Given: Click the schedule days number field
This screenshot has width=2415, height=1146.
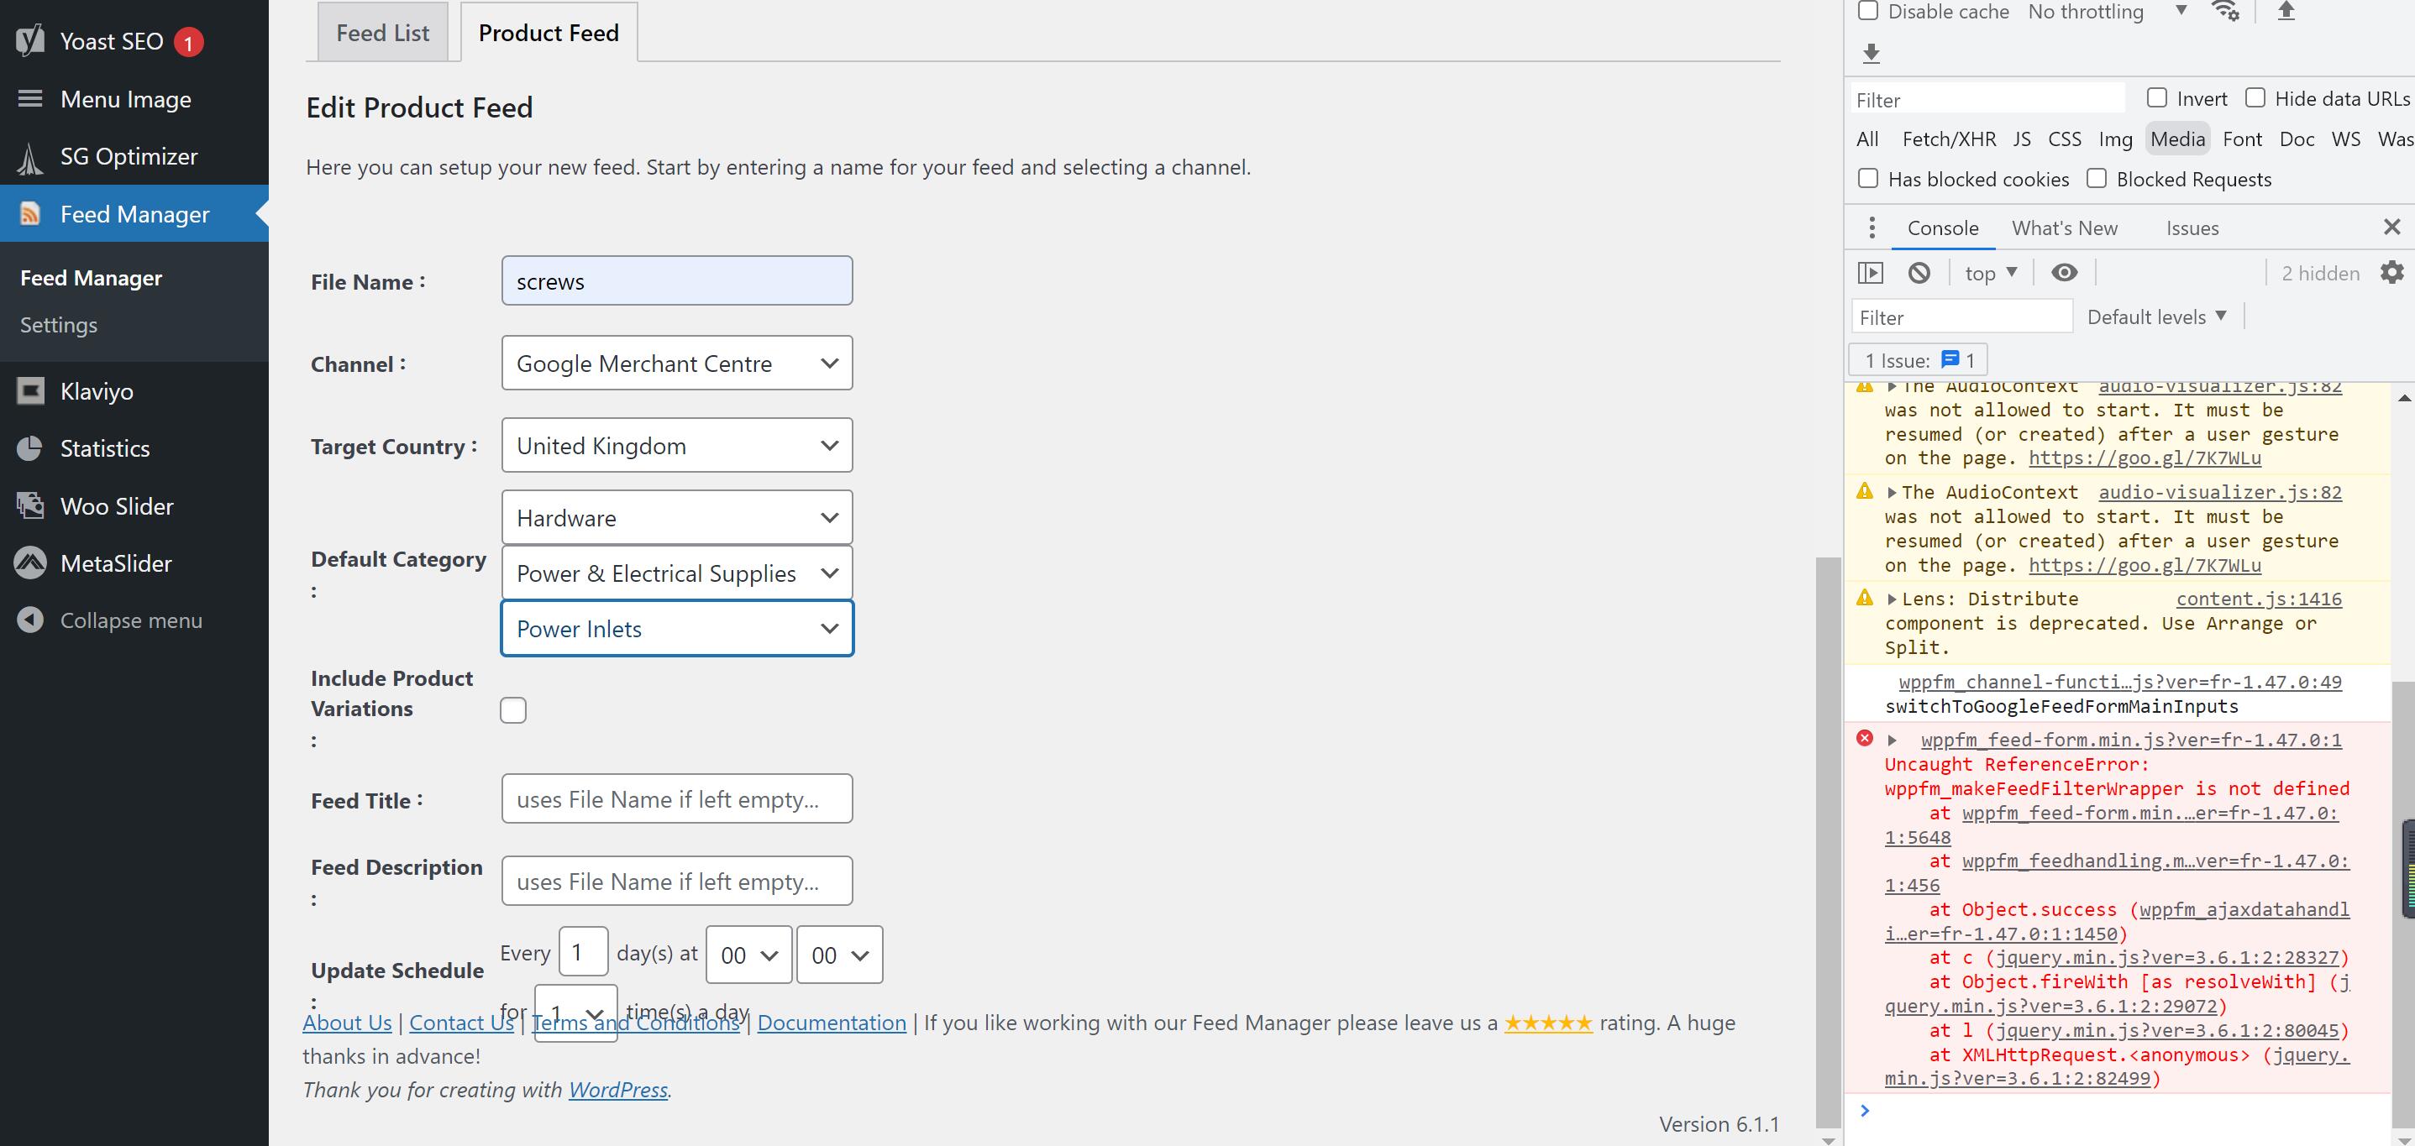Looking at the screenshot, I should pos(583,952).
